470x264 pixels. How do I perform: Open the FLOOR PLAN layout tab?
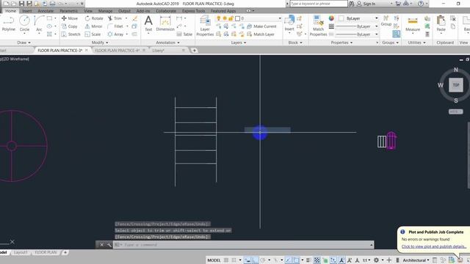46,252
